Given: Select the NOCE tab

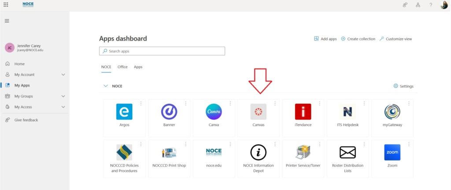Looking at the screenshot, I should pyautogui.click(x=106, y=67).
